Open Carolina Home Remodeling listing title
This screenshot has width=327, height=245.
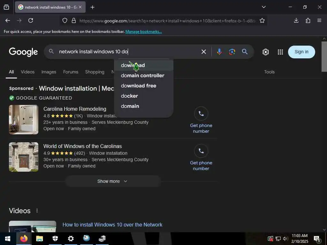[75, 109]
